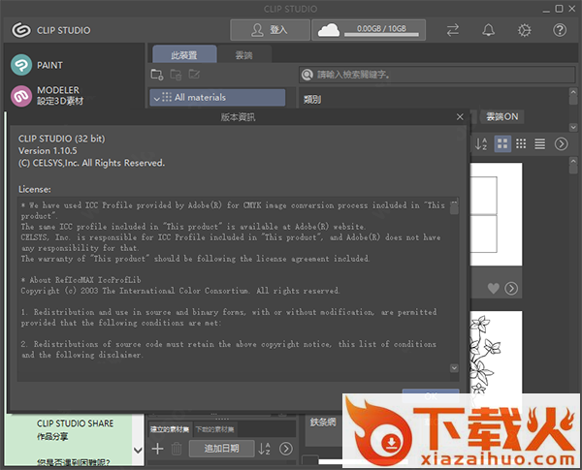Open the notifications bell
The image size is (582, 470).
488,30
